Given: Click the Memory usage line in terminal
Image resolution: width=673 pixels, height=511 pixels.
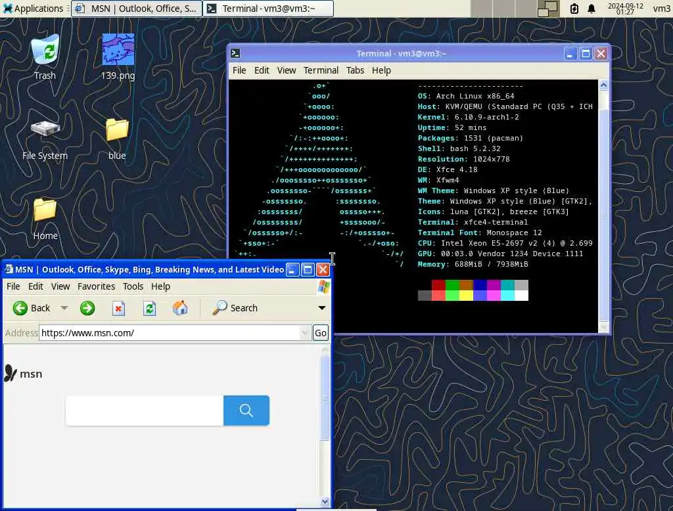Looking at the screenshot, I should pyautogui.click(x=473, y=264).
